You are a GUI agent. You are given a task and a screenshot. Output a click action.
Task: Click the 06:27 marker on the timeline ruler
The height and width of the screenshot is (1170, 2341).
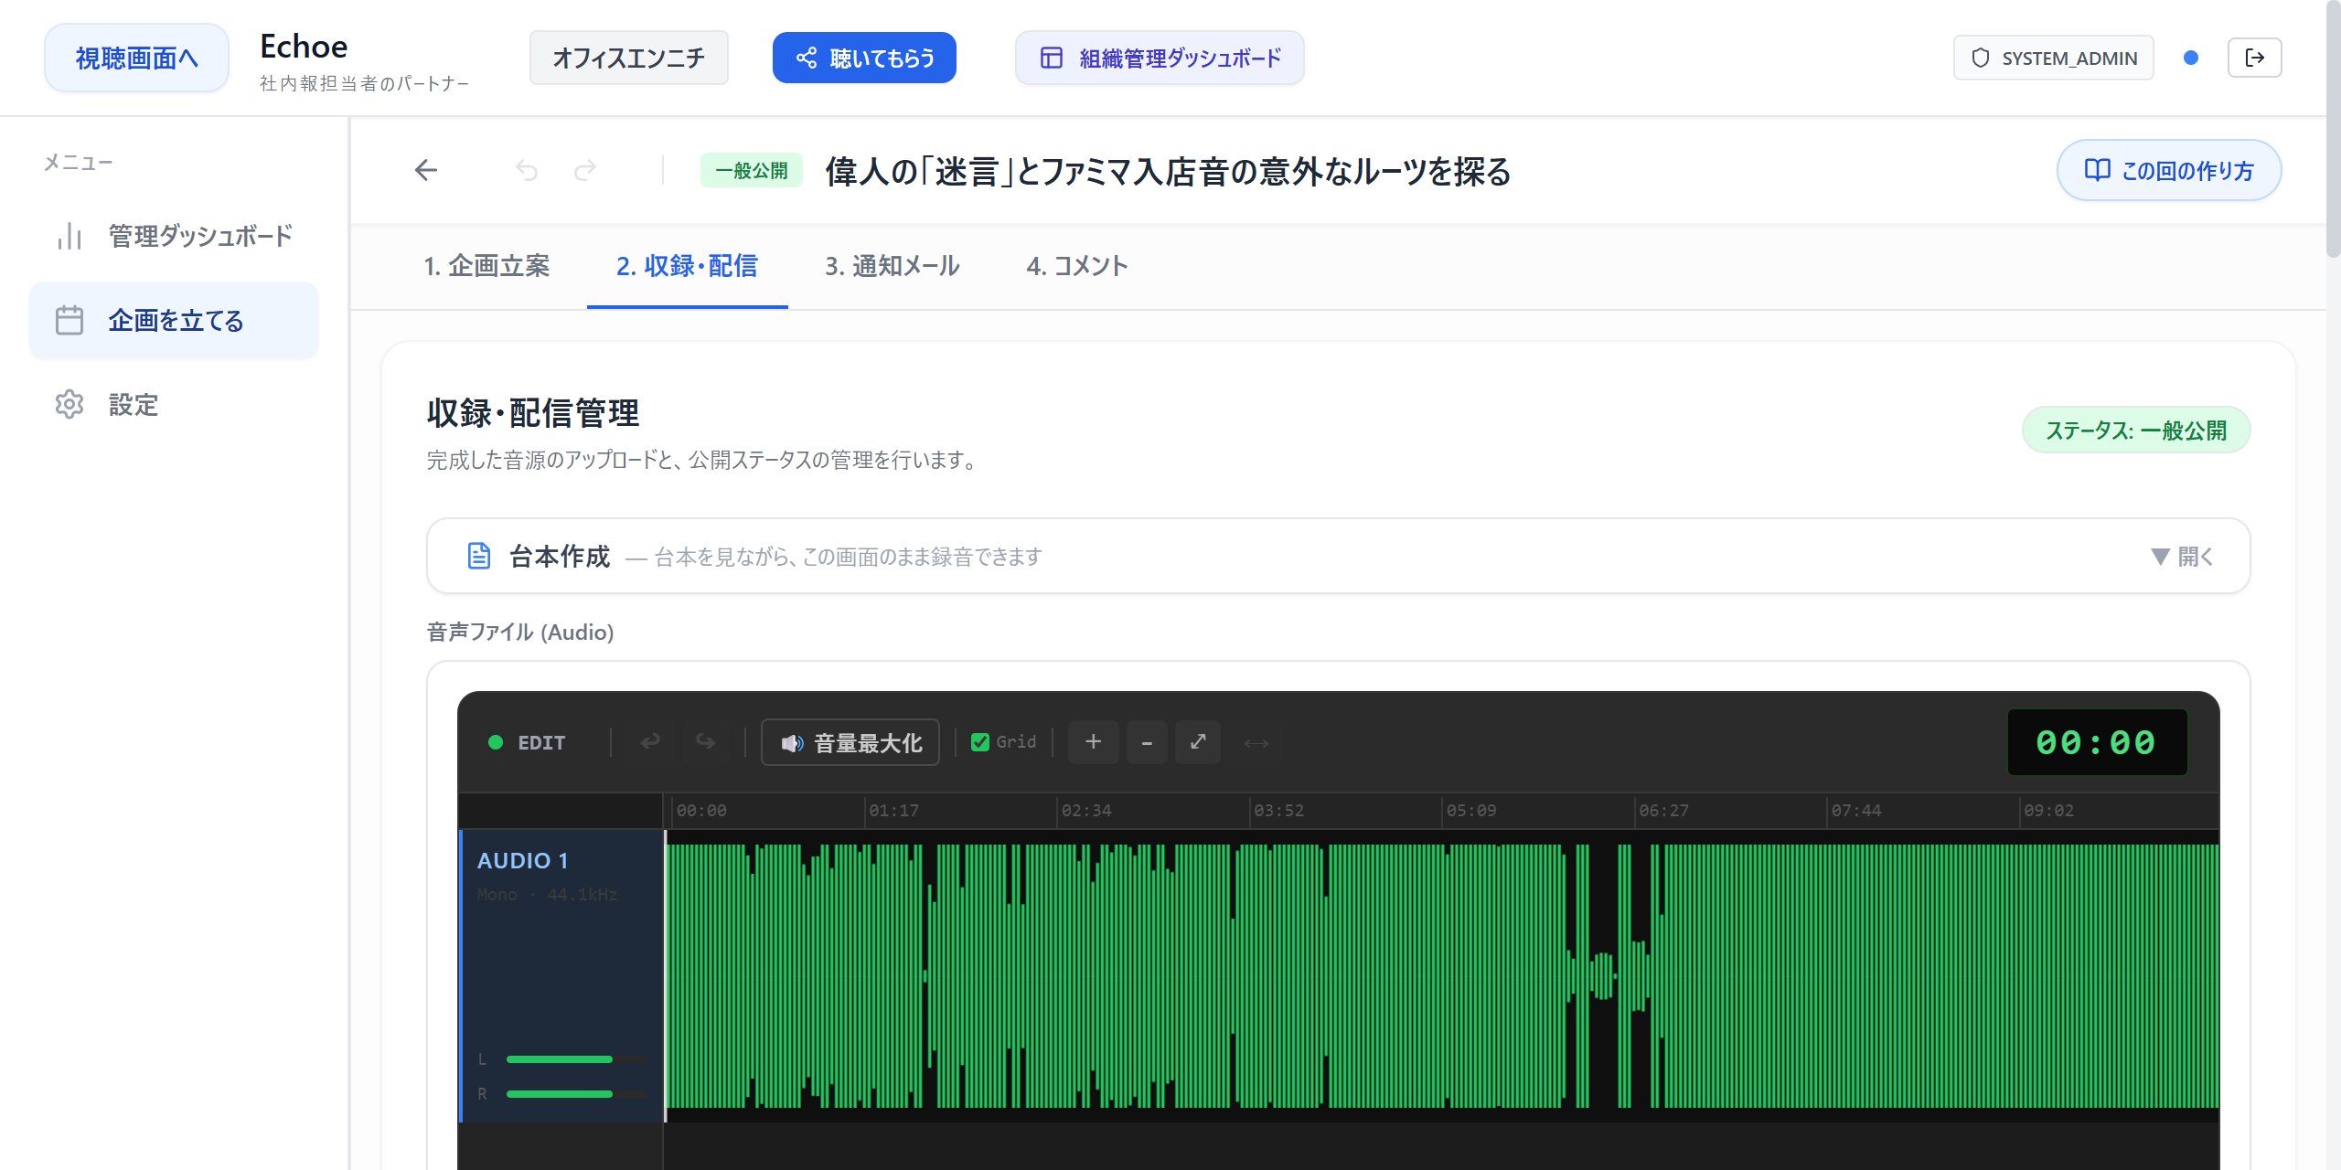[1663, 811]
